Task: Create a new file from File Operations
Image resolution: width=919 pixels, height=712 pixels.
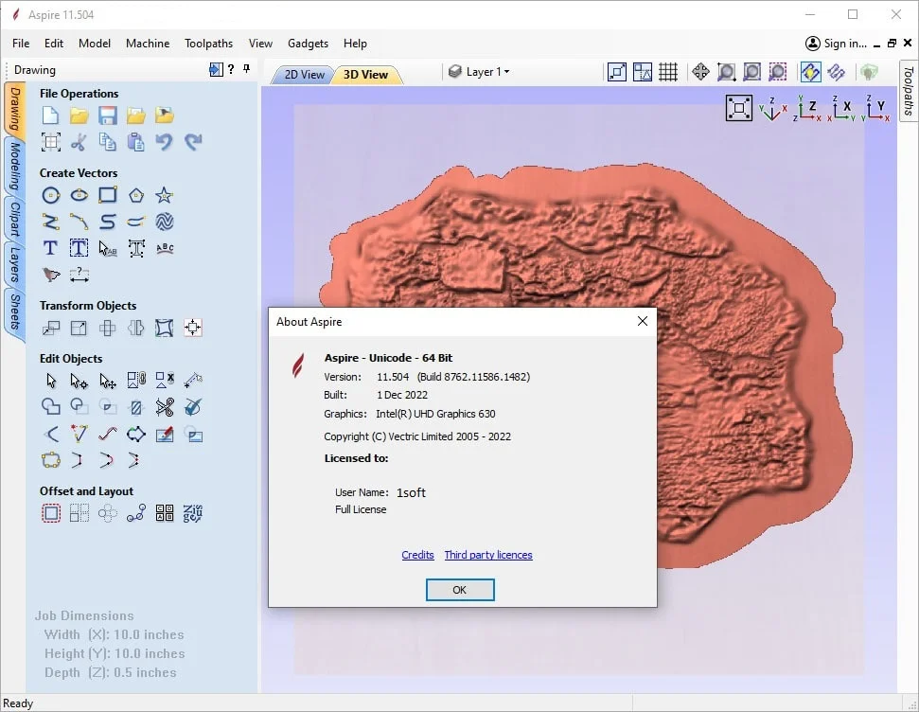Action: [x=50, y=116]
